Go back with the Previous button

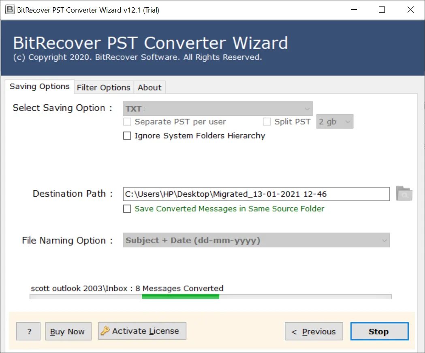(314, 331)
